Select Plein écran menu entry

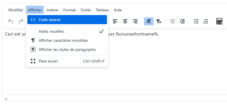click(67, 61)
